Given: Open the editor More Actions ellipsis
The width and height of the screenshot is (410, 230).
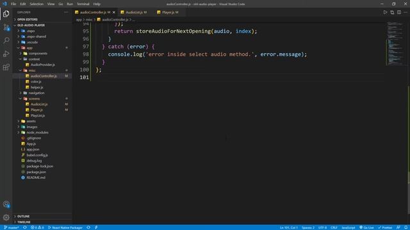Looking at the screenshot, I should [x=406, y=12].
